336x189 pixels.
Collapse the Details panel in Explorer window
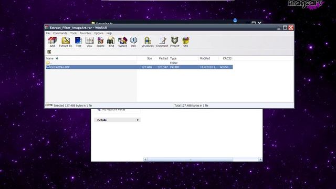pos(138,120)
